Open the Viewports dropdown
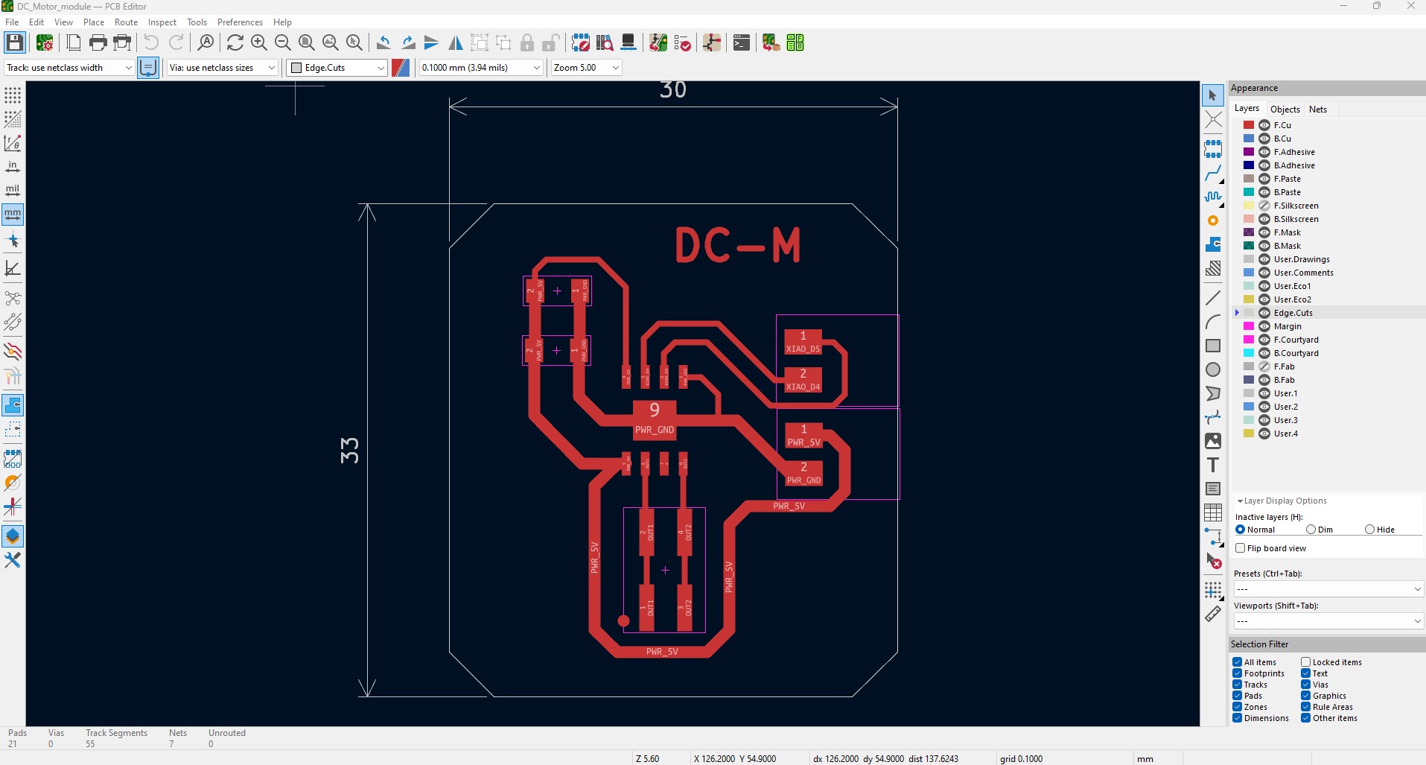This screenshot has width=1426, height=765. point(1328,620)
